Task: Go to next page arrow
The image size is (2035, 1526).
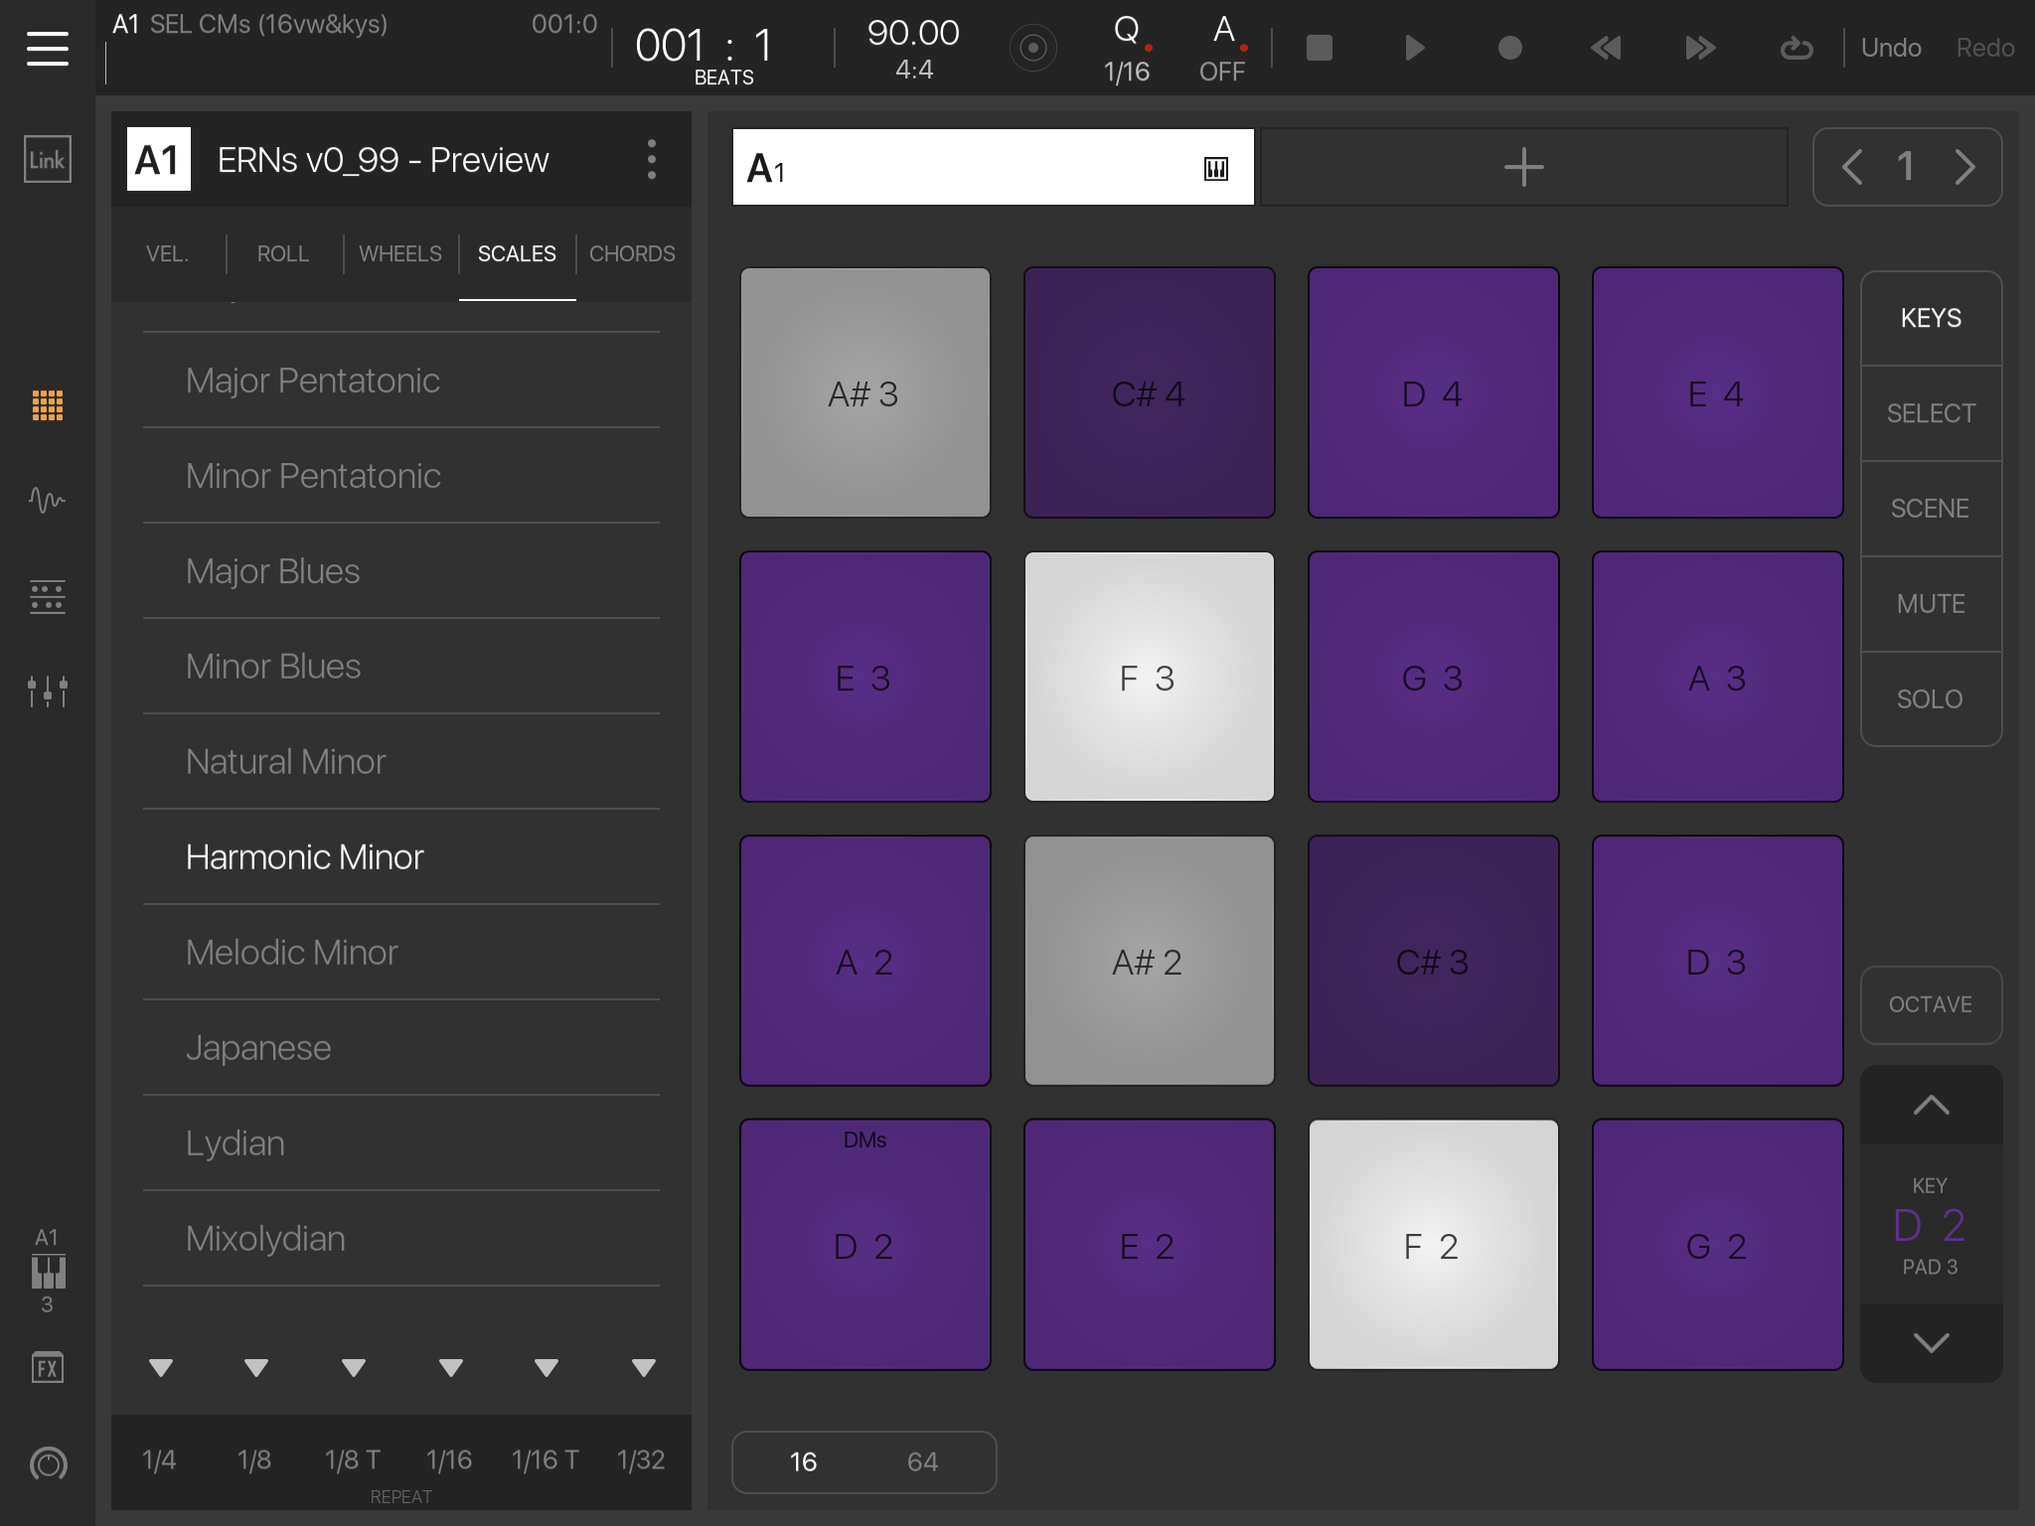Action: (x=1964, y=167)
